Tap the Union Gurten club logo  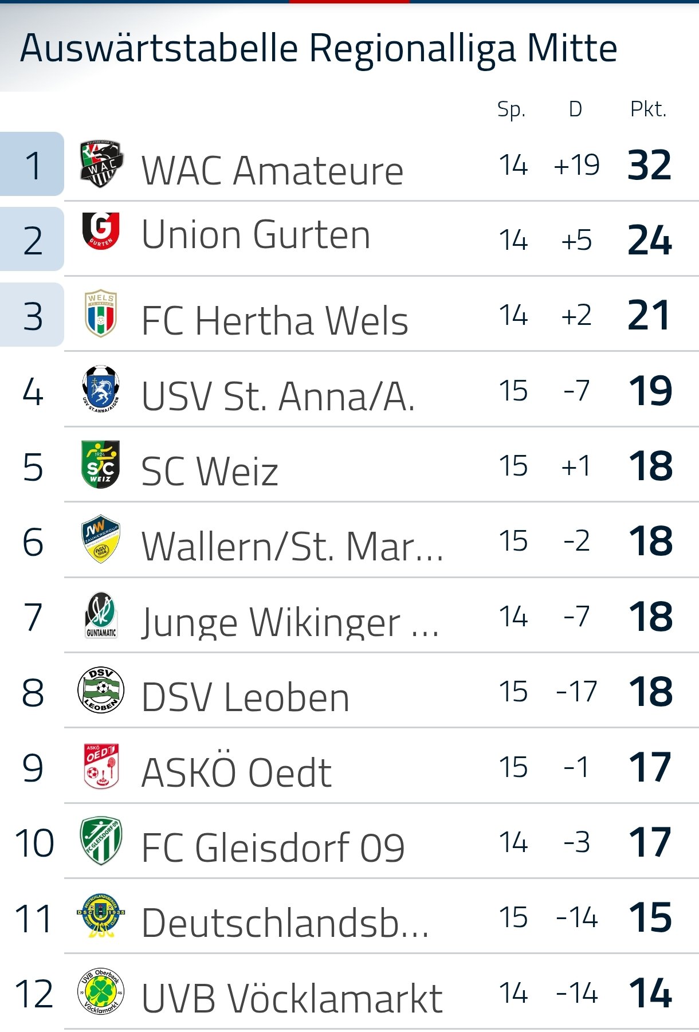pyautogui.click(x=101, y=231)
